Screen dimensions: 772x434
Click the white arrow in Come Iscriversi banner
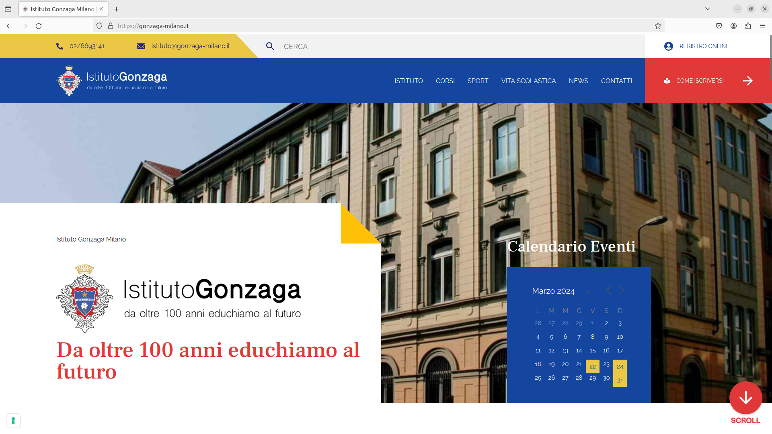pyautogui.click(x=748, y=81)
